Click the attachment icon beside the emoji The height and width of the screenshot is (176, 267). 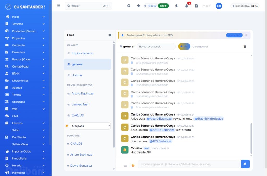[x=125, y=166]
